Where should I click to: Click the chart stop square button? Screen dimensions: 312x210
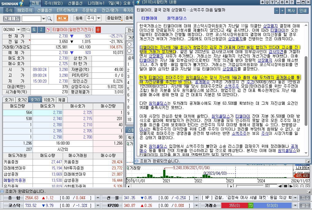click(286, 186)
